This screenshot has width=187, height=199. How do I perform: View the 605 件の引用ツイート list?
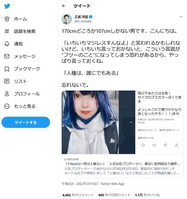[x=114, y=195]
